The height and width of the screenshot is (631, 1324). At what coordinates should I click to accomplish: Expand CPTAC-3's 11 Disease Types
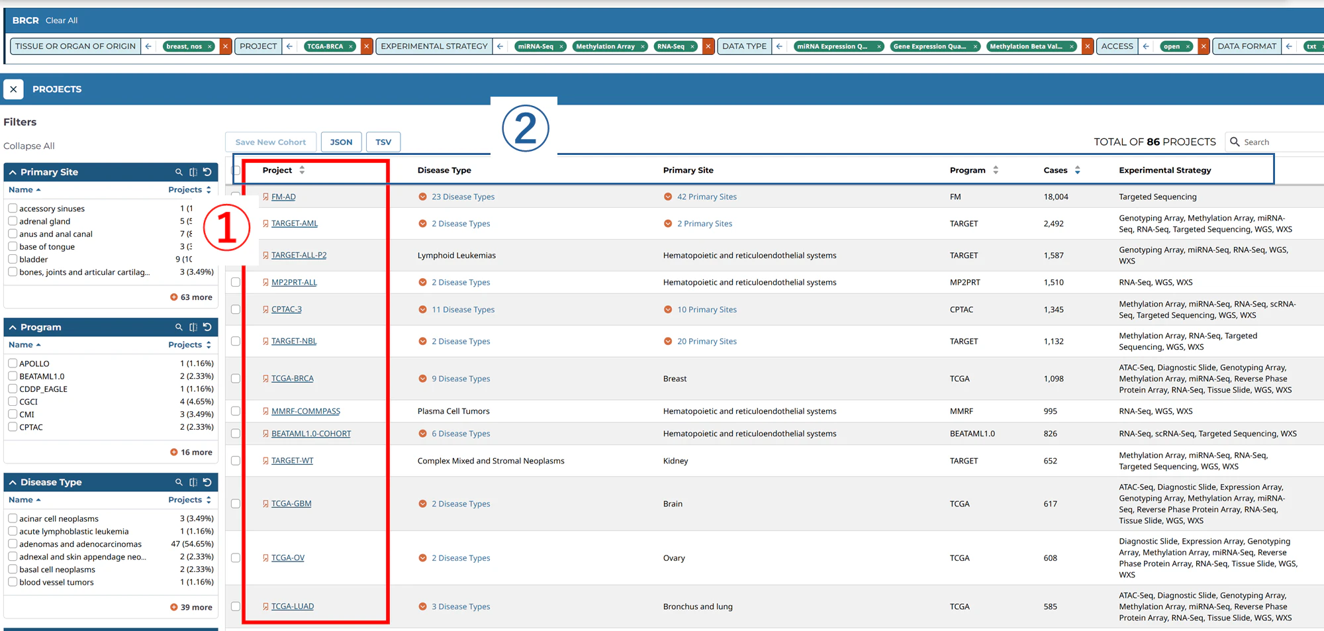pyautogui.click(x=457, y=309)
